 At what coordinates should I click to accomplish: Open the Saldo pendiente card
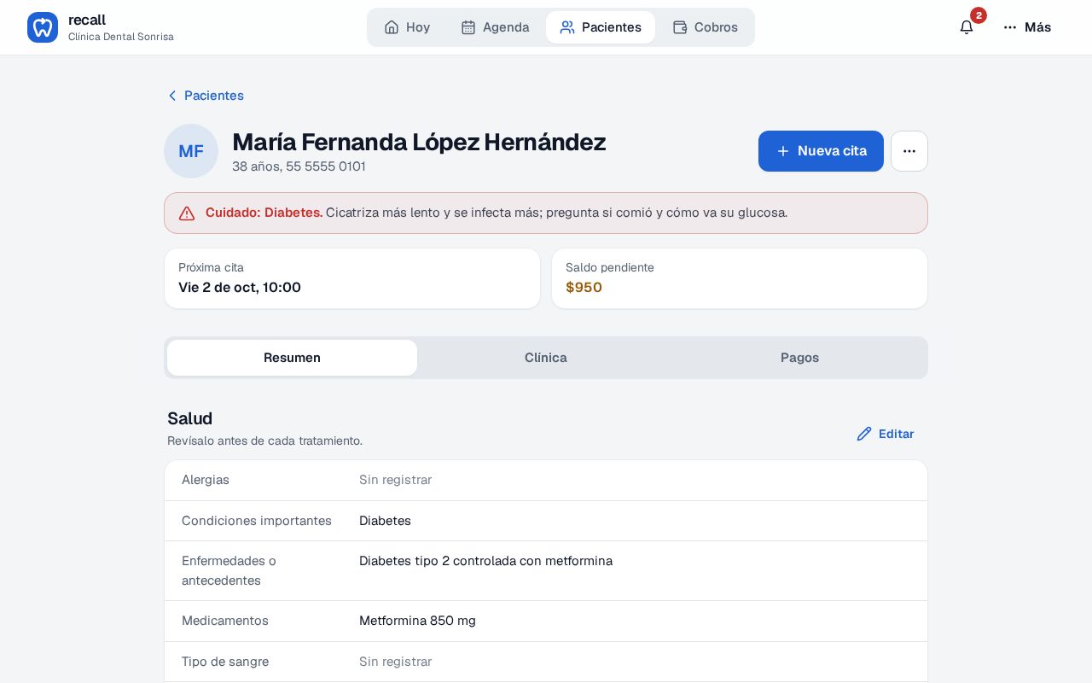coord(740,278)
